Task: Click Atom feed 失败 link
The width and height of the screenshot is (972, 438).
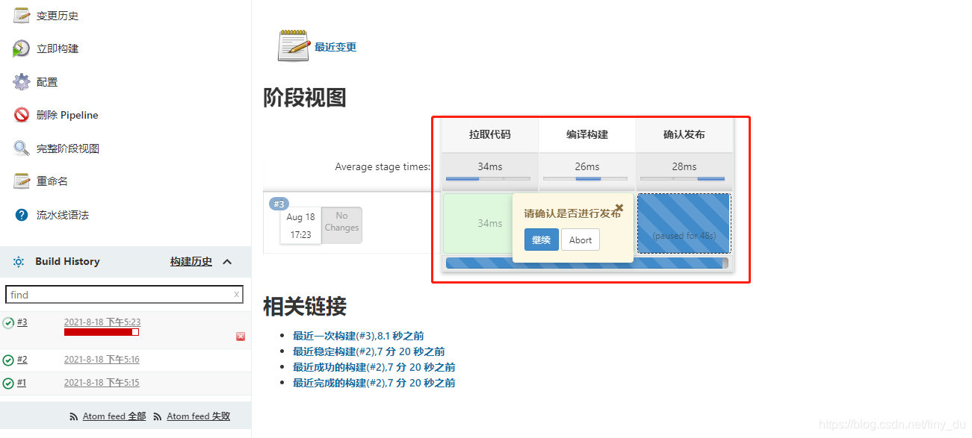Action: coord(199,416)
